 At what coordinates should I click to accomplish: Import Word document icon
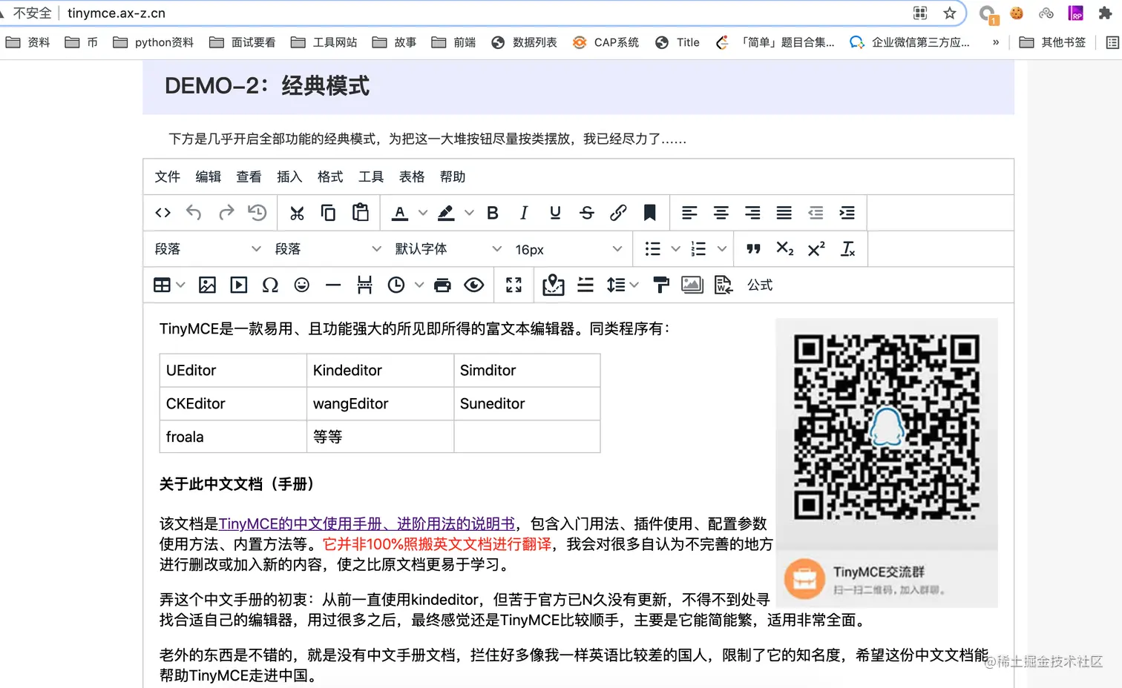pyautogui.click(x=724, y=285)
